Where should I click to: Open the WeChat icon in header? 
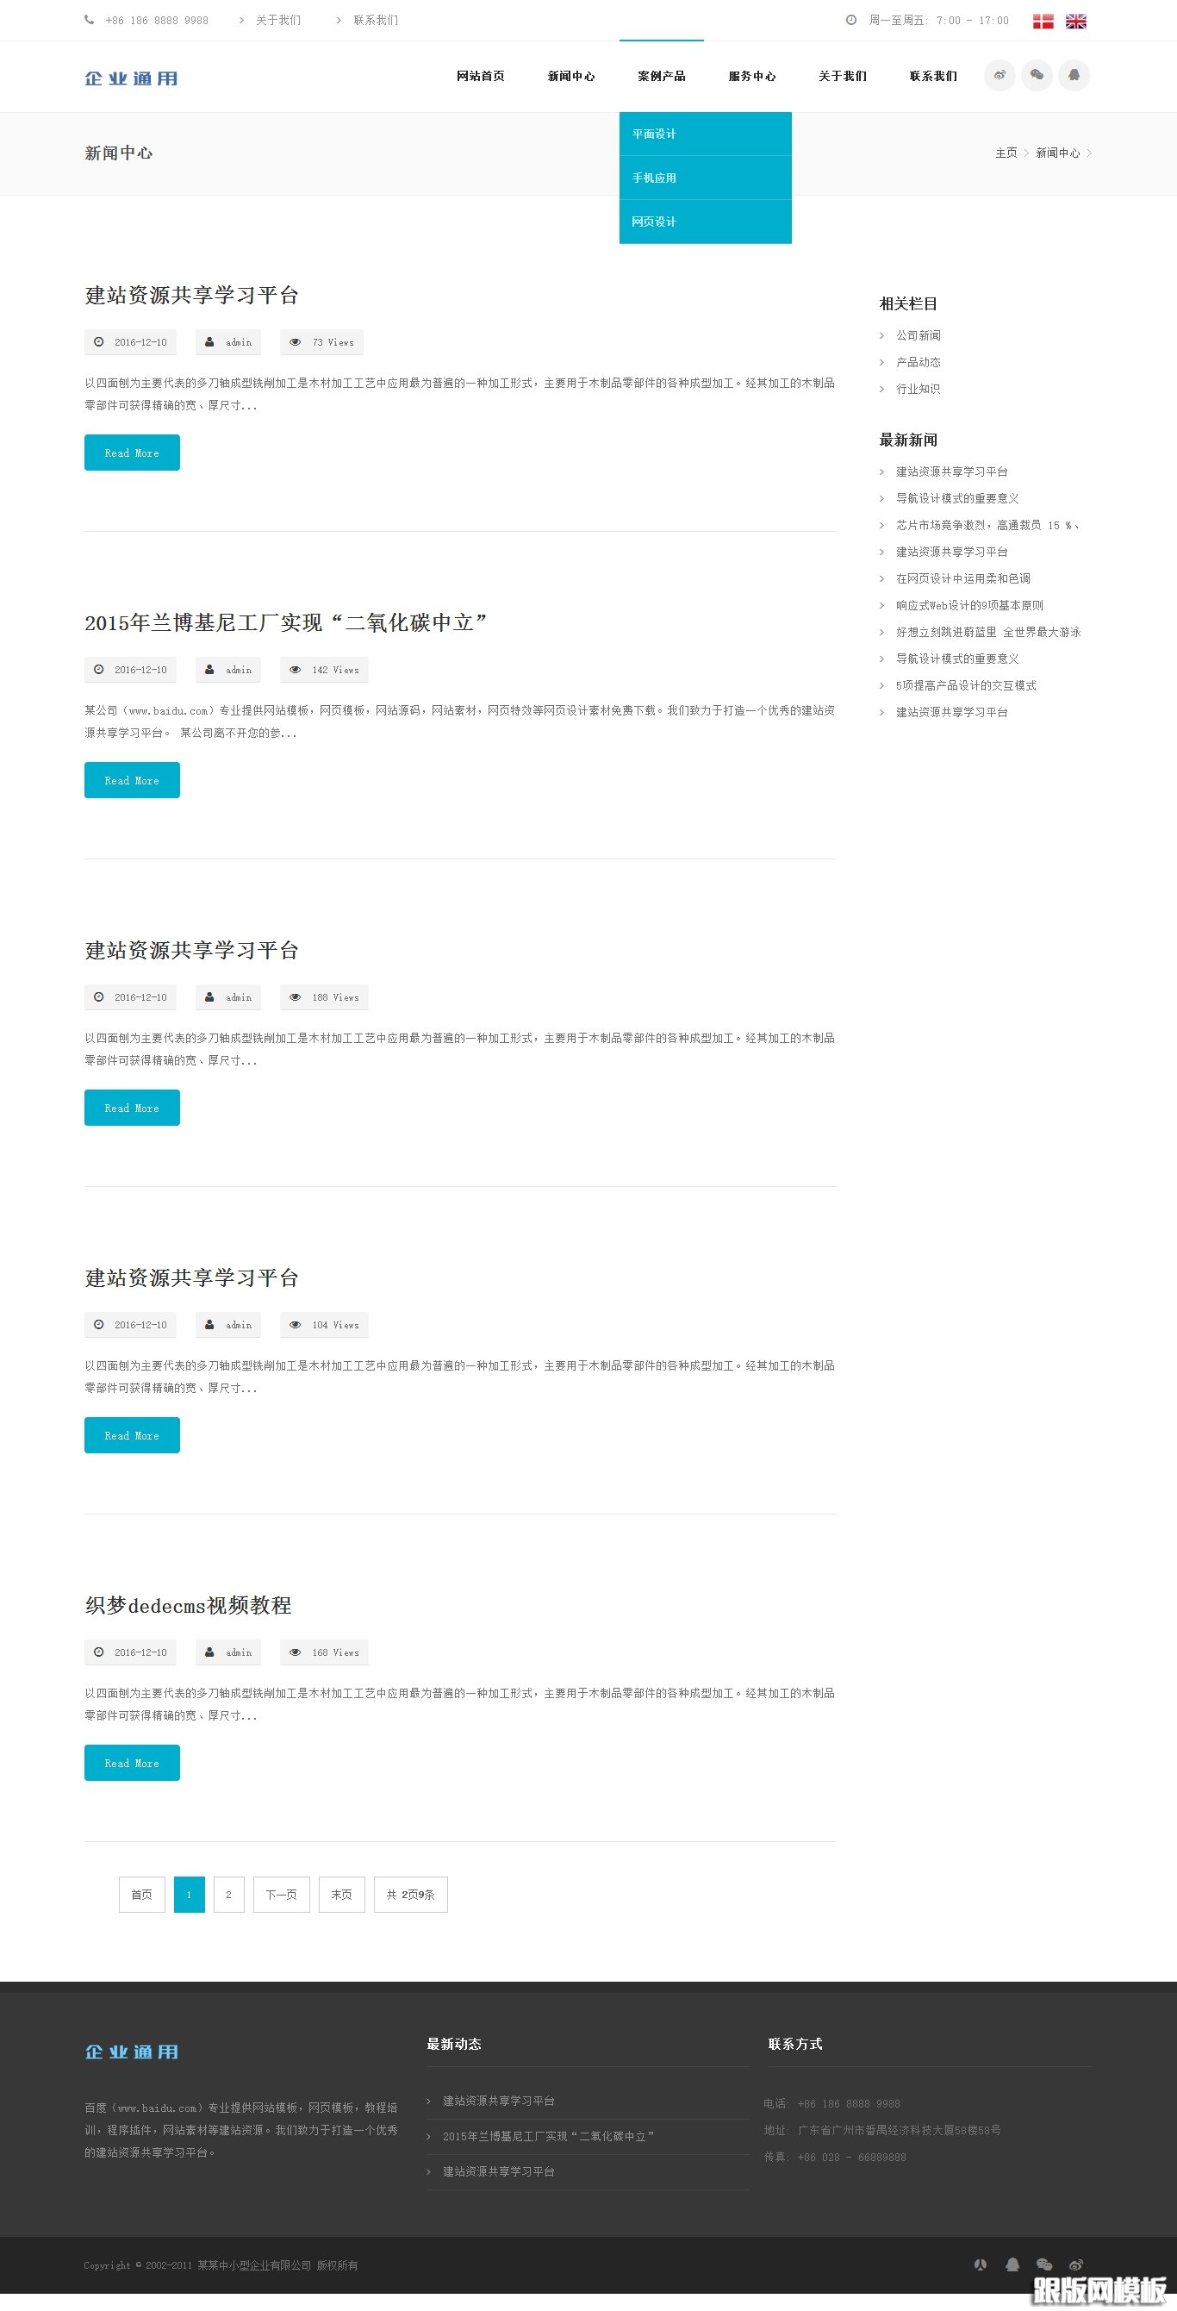(1037, 75)
